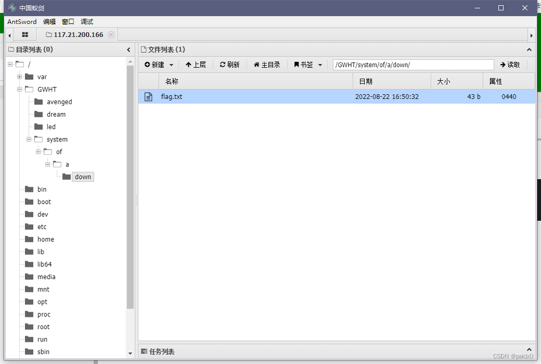Go to 主目录
This screenshot has height=364, width=541.
[x=267, y=65]
